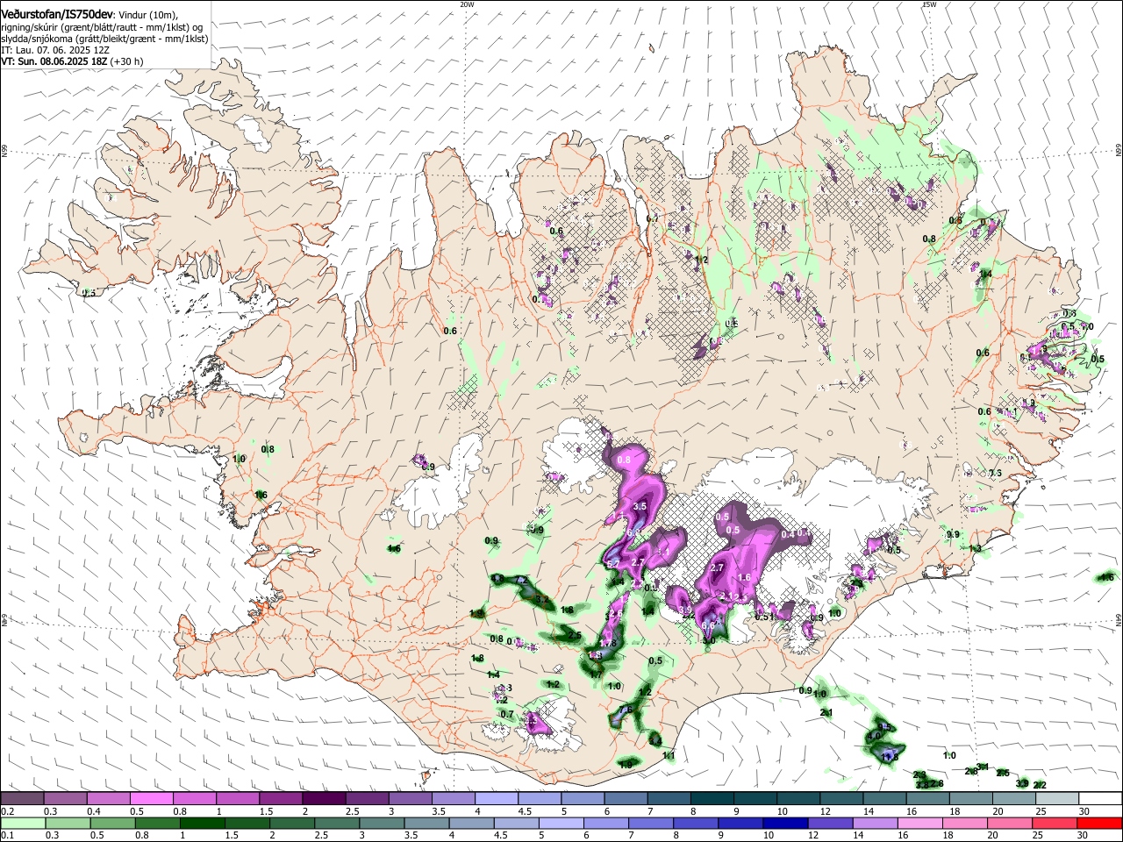
Task: Select the 'rigning/skúrir' rain legend description line
Action: 101,27
